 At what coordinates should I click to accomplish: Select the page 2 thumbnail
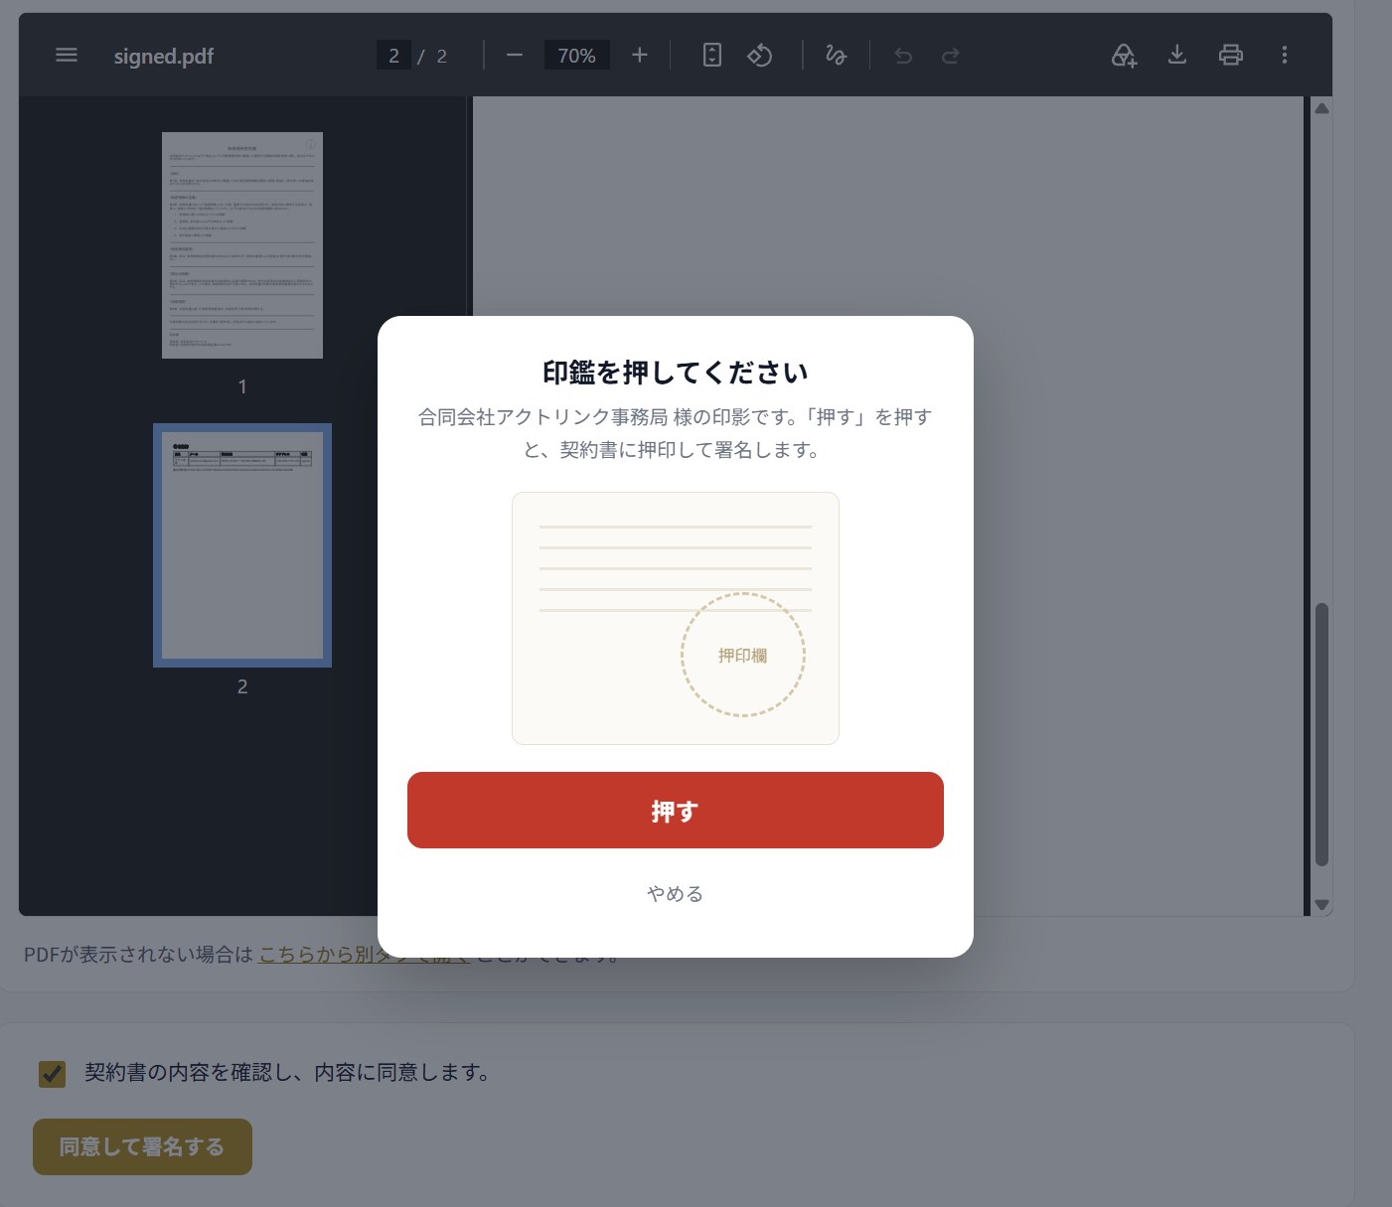(242, 545)
